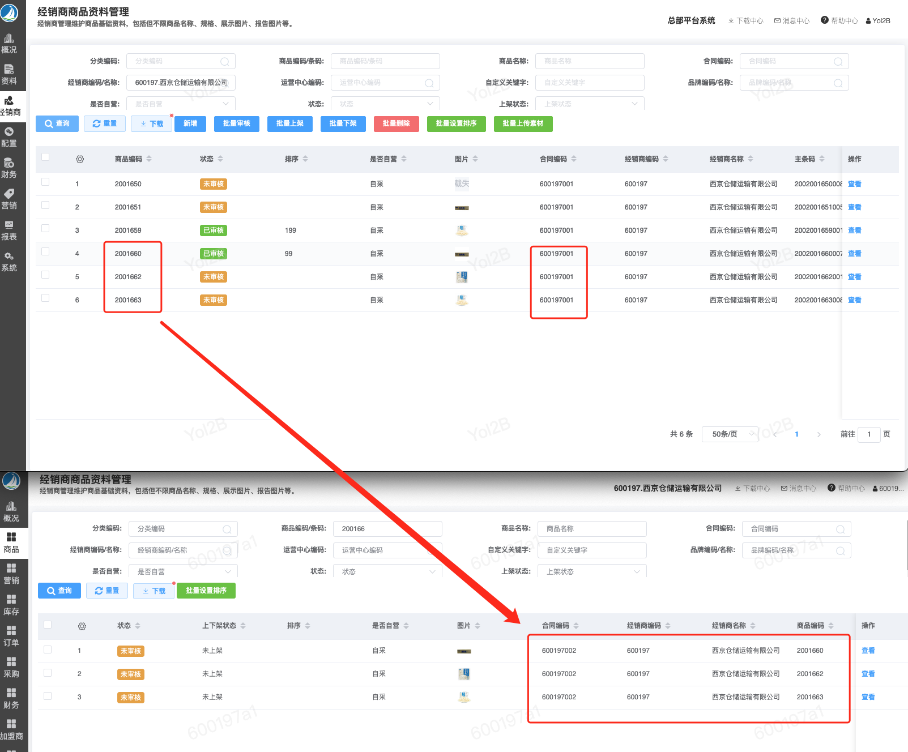This screenshot has width=908, height=752.
Task: Expand the 上架状态 dropdown in the top window
Action: pos(590,104)
